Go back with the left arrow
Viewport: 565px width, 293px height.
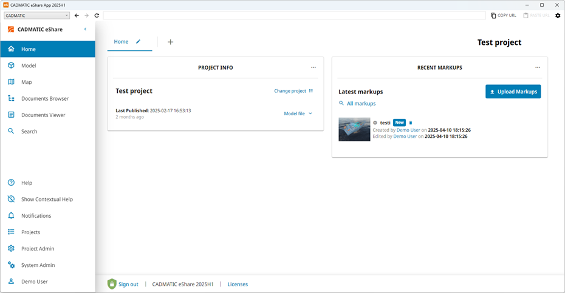click(77, 16)
